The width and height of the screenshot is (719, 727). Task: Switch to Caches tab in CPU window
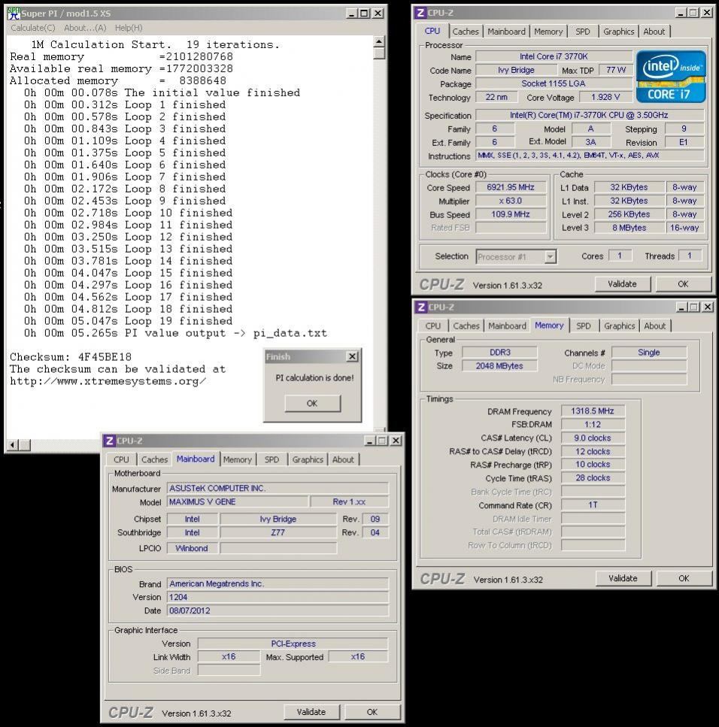[466, 32]
